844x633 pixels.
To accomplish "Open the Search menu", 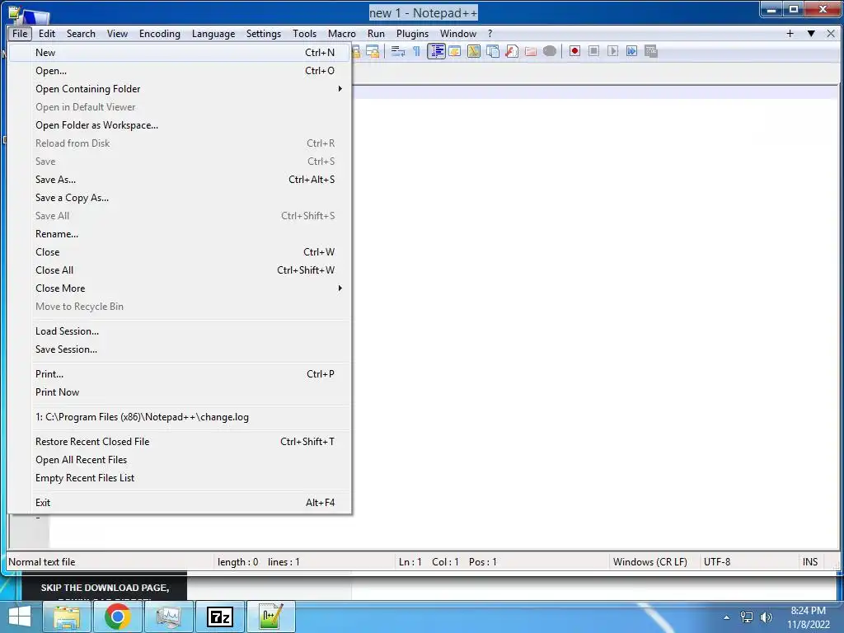I will pyautogui.click(x=81, y=33).
